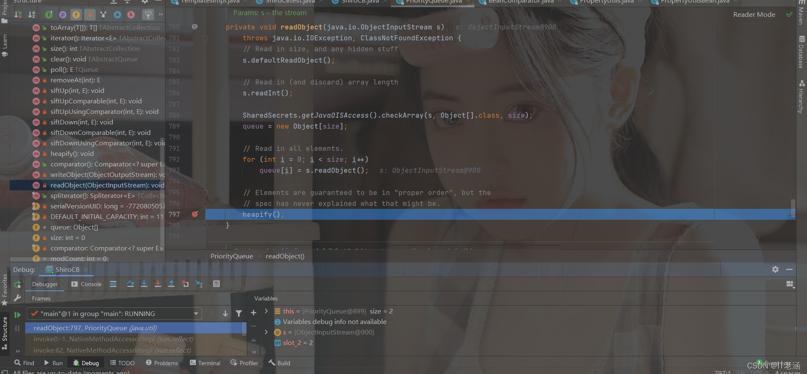Select invoke0:-1 NativeMethodAccessorImpl frame
The width and height of the screenshot is (807, 374).
point(136,339)
